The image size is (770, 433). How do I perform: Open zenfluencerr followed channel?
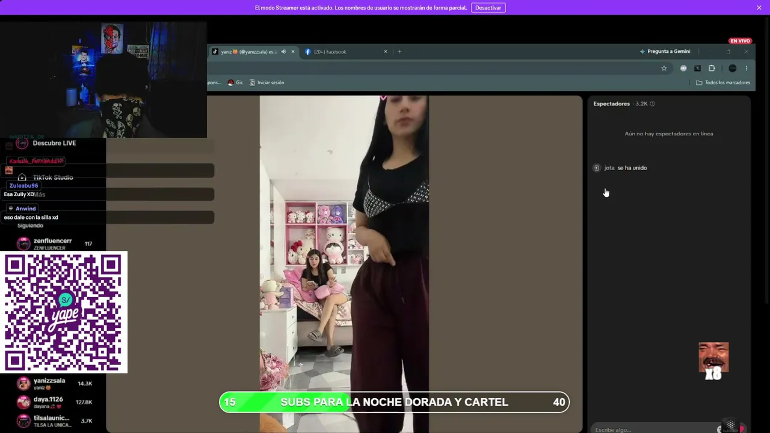pos(54,244)
